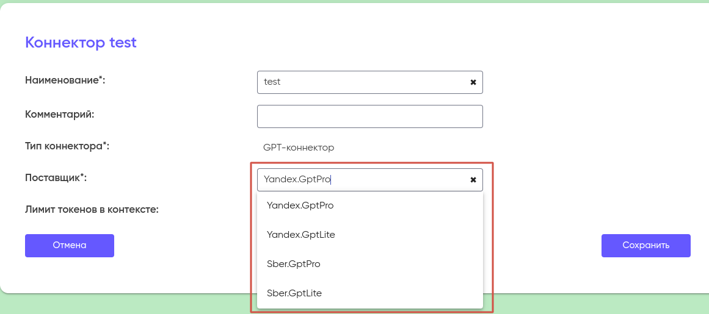The height and width of the screenshot is (314, 709).
Task: Select Yandex.GptPro from the dropdown list
Action: [x=300, y=205]
